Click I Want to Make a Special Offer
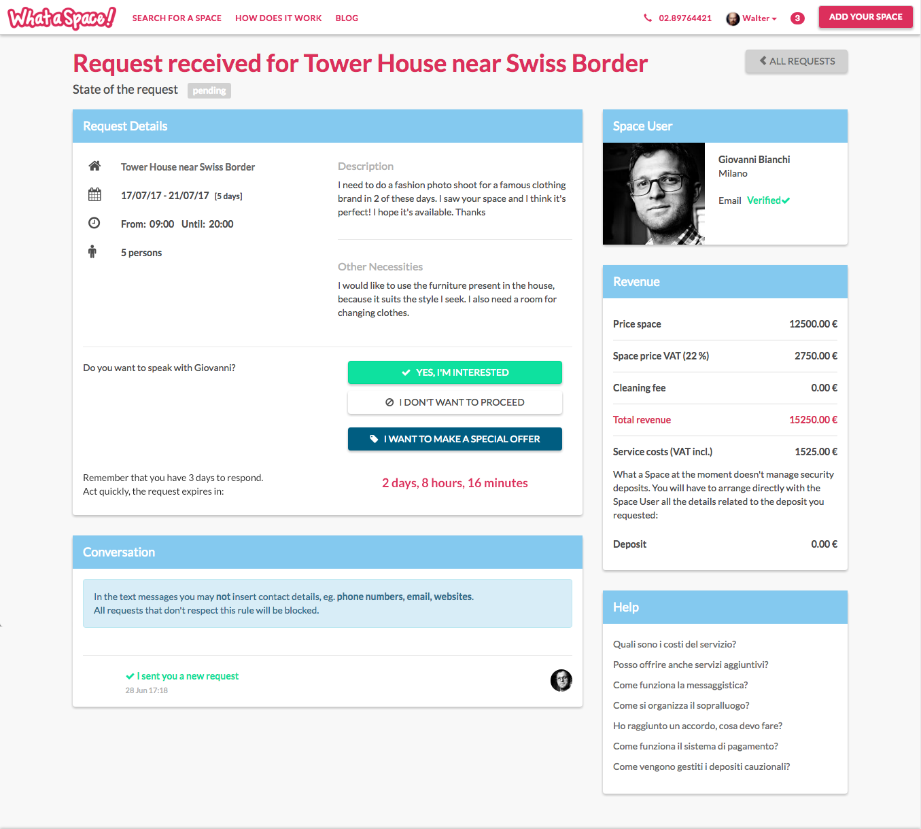The height and width of the screenshot is (829, 921). point(455,439)
